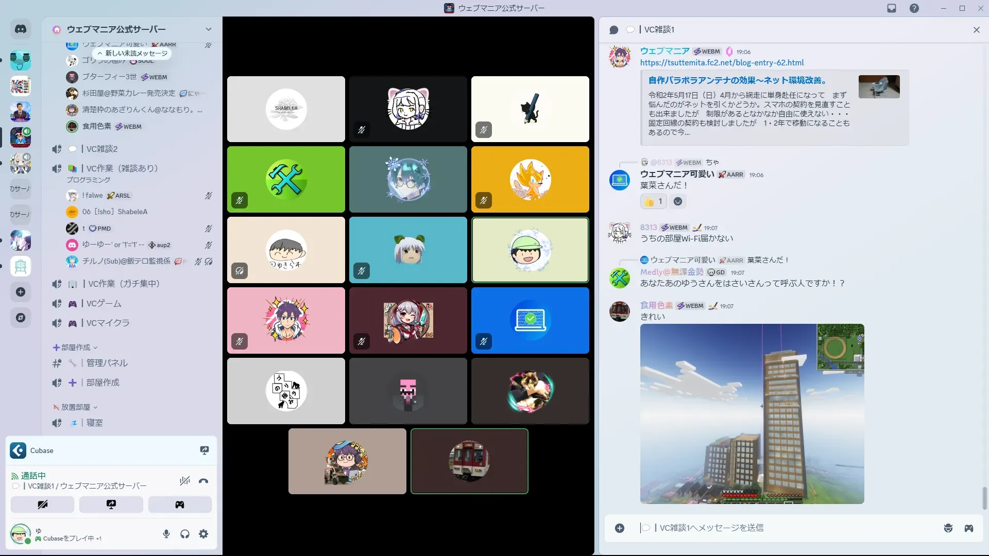Expand ウェブマニア公式サーバー server dropdown menu
The image size is (989, 556).
point(208,29)
